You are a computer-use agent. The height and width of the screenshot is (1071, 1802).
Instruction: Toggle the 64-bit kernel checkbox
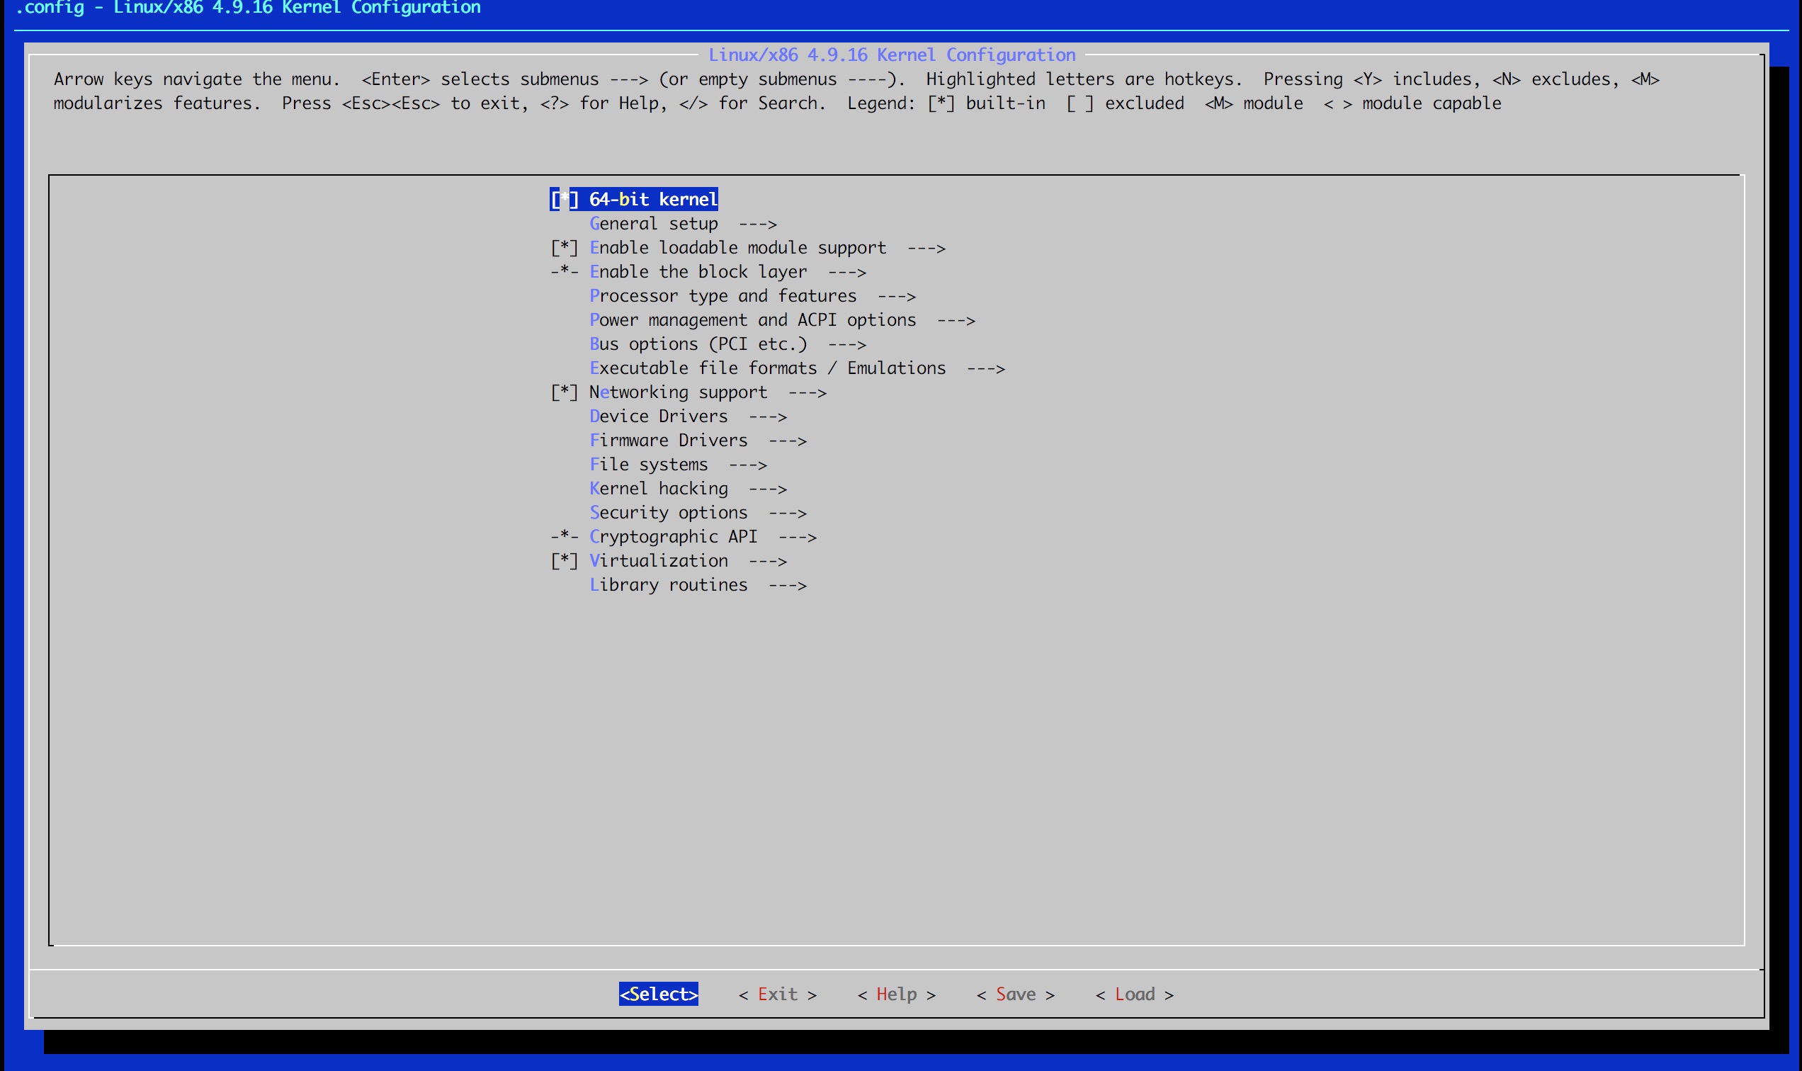click(565, 199)
